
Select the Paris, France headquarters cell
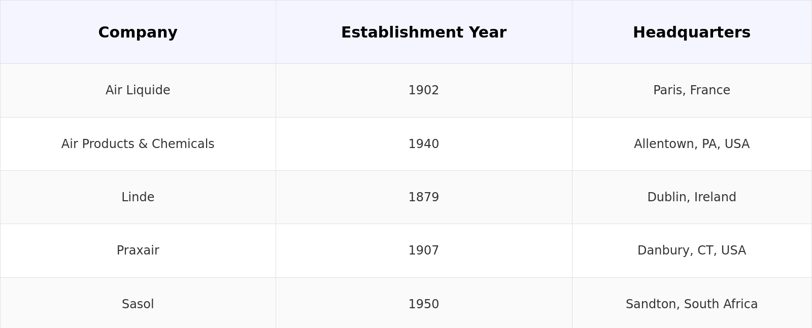pos(691,90)
